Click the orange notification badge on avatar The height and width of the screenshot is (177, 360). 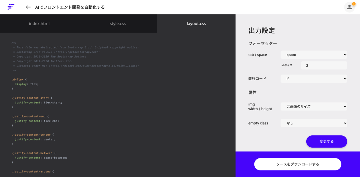(354, 4)
